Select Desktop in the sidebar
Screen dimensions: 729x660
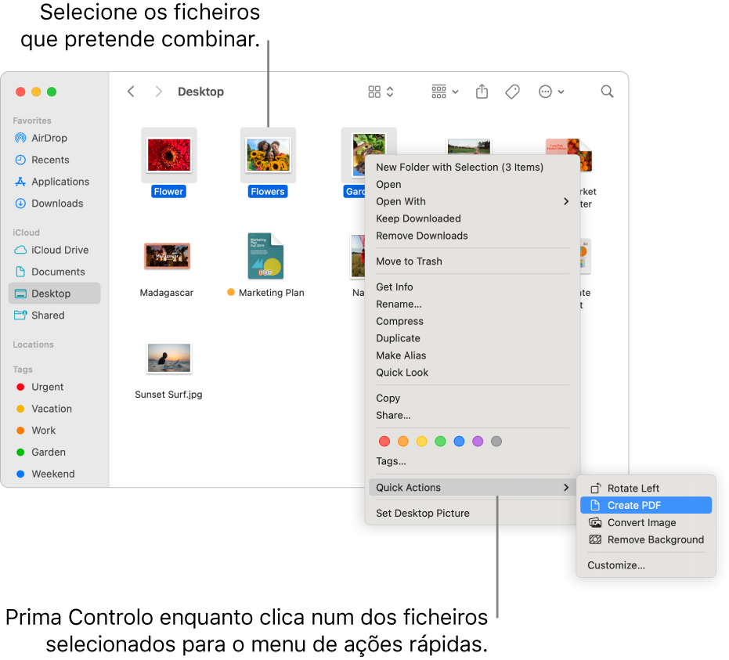click(x=54, y=294)
